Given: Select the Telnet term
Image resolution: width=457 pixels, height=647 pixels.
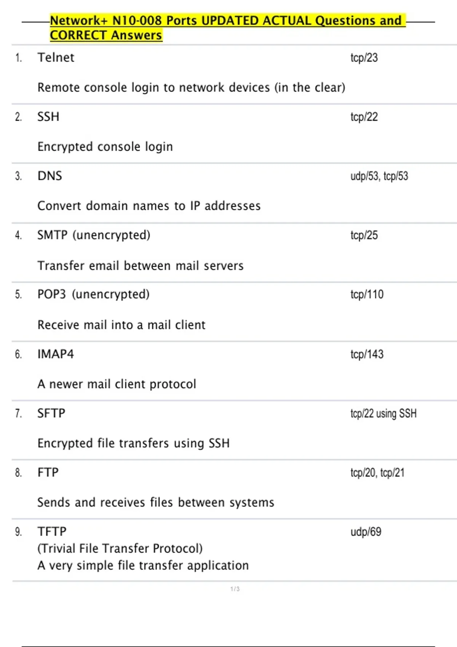Looking at the screenshot, I should (x=56, y=57).
